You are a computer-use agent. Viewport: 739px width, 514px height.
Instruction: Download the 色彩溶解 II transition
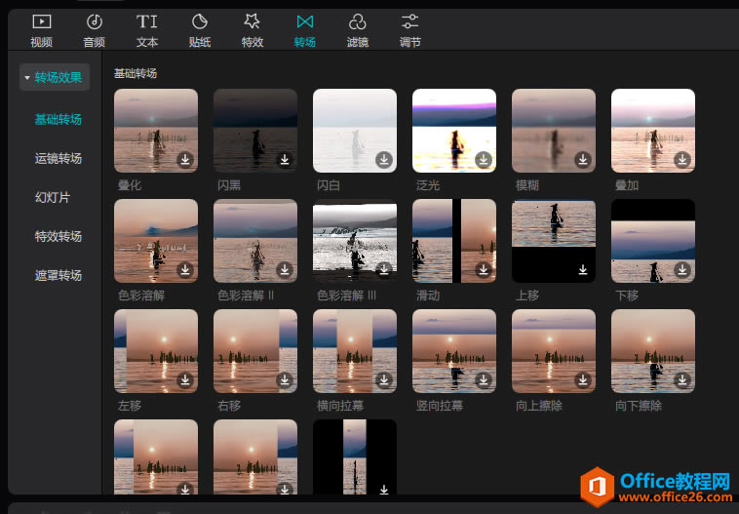pos(285,269)
